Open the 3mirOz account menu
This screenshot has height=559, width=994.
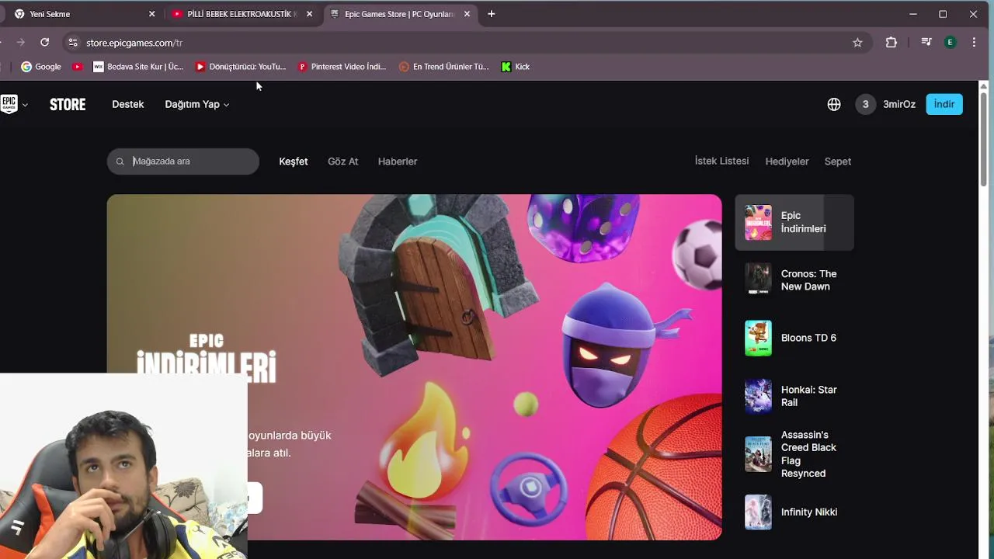pyautogui.click(x=899, y=104)
